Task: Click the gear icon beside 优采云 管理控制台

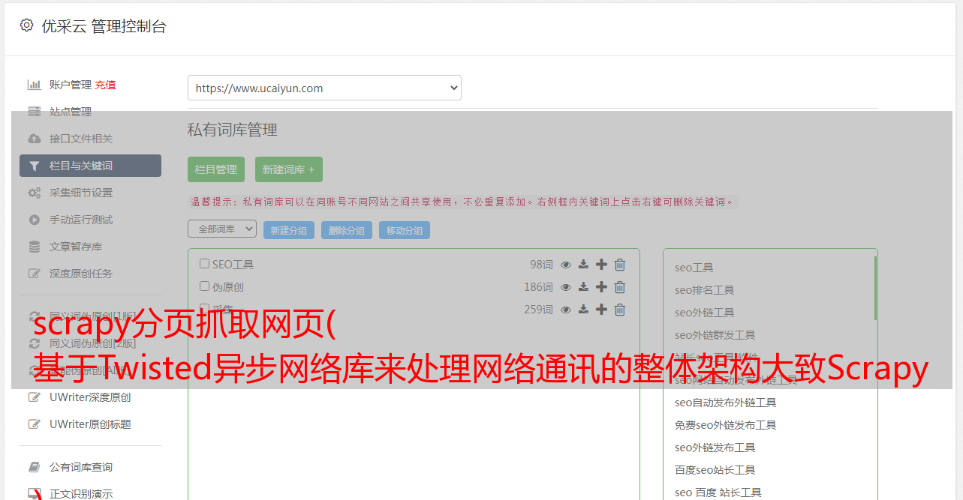Action: pyautogui.click(x=26, y=25)
